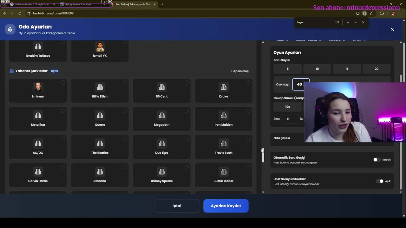406x228 pixels.
Task: Click the Travis Scott building icon
Action: coord(224,143)
